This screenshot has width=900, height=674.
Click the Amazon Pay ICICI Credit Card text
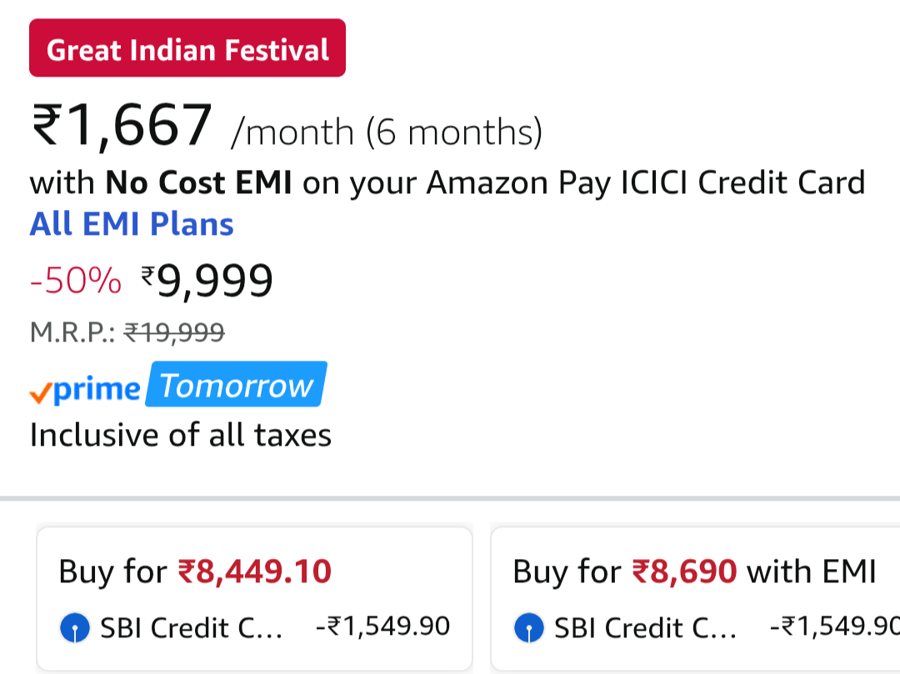646,182
